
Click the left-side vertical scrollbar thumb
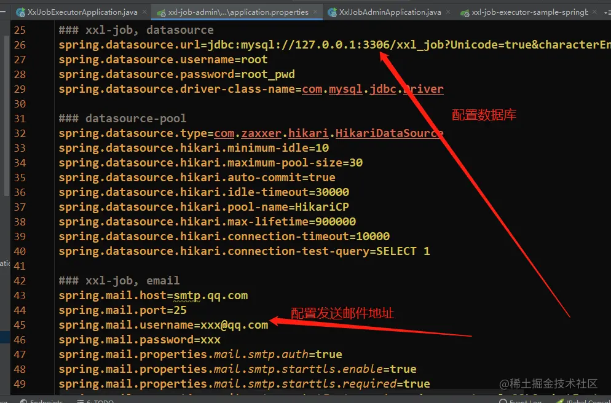[6, 115]
